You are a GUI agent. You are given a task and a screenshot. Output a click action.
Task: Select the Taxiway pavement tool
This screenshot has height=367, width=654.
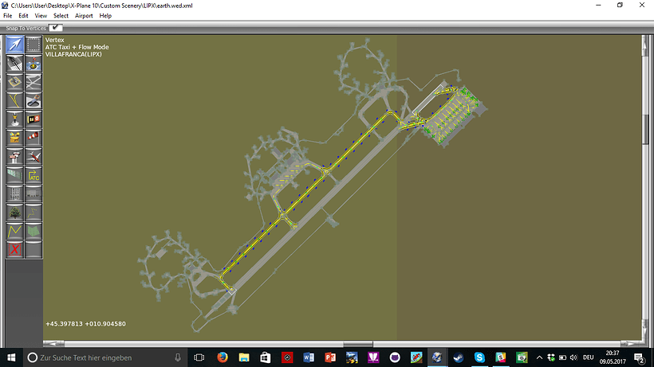[33, 82]
